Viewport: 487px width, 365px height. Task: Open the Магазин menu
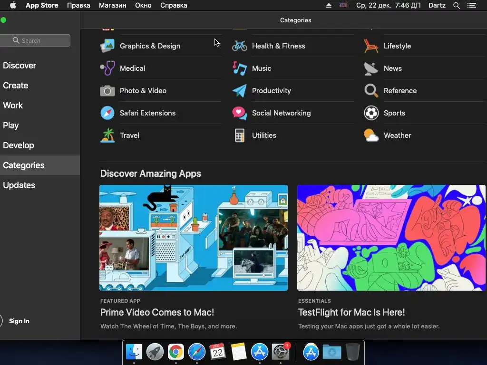click(x=112, y=5)
